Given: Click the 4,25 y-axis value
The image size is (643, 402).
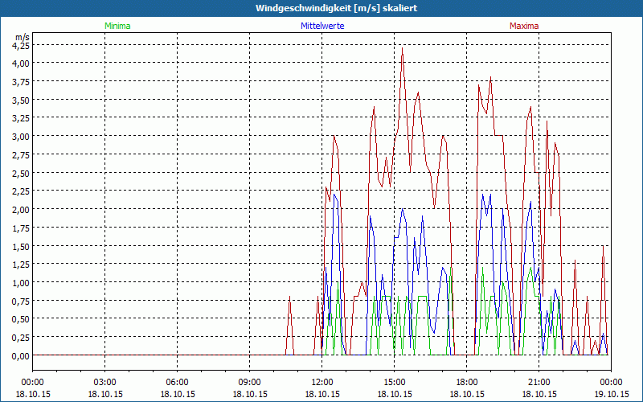Looking at the screenshot, I should (x=21, y=45).
